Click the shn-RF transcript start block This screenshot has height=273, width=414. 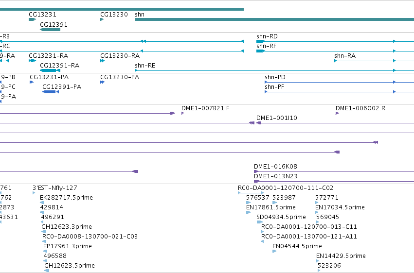(261, 51)
